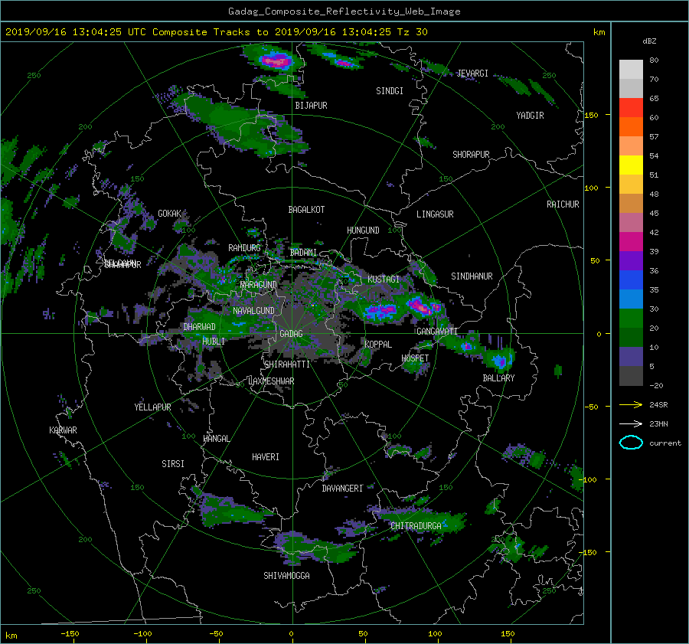Screen dimensions: 689x644
Task: Click the JEVARGI city label
Action: point(473,74)
